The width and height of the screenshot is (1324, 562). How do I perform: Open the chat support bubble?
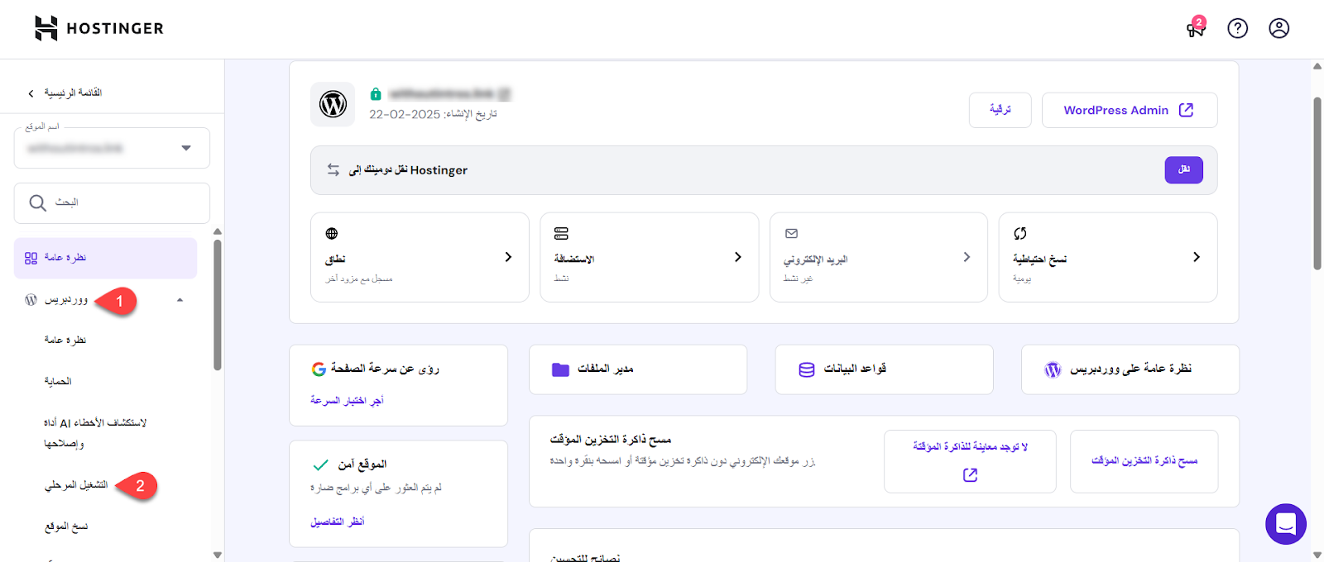[x=1286, y=524]
